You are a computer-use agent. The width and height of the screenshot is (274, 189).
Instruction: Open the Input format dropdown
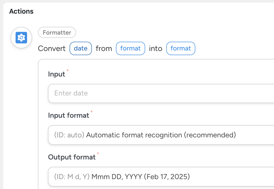(x=161, y=135)
